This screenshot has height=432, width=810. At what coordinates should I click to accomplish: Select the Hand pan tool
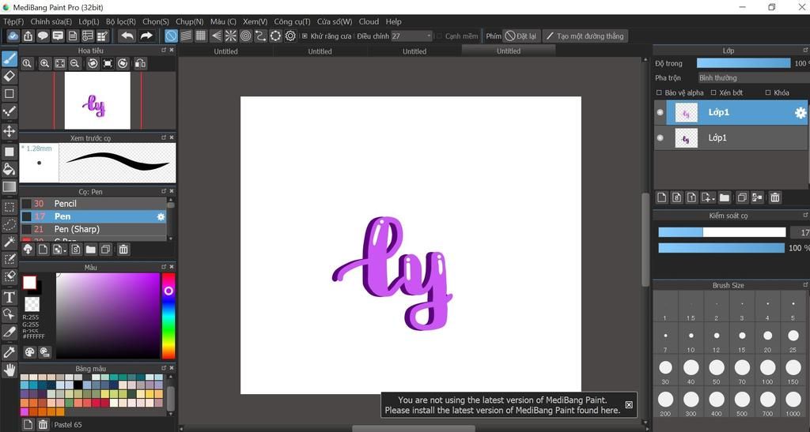(9, 370)
